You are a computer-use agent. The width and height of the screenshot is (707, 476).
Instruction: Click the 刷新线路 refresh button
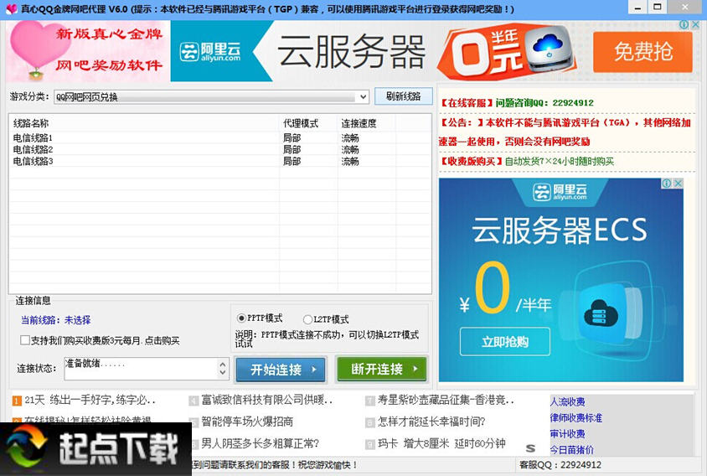(x=404, y=96)
